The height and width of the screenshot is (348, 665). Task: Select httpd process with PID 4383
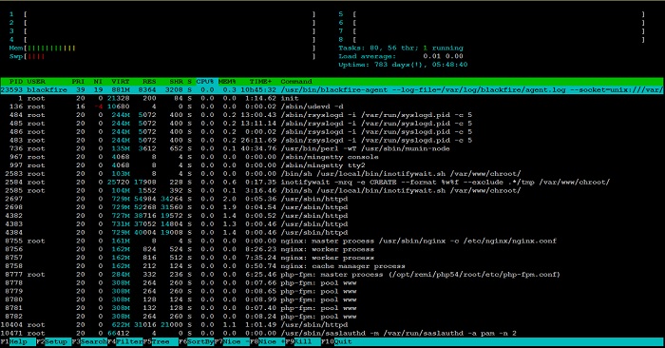[332, 224]
